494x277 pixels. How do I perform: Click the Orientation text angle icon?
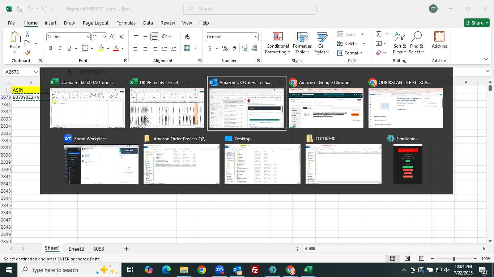[165, 36]
